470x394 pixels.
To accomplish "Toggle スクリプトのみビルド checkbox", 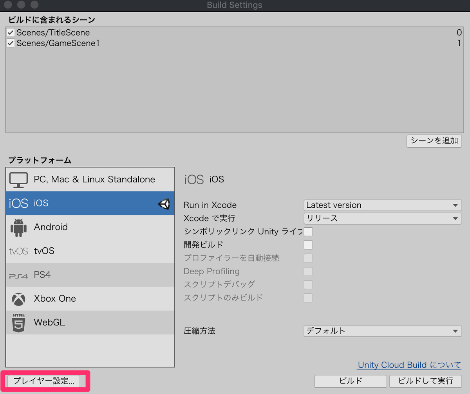I will click(x=309, y=298).
